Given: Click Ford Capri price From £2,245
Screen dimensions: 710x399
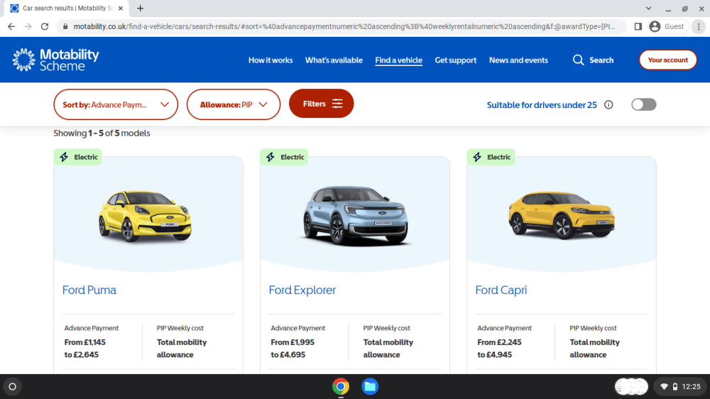Looking at the screenshot, I should point(499,342).
